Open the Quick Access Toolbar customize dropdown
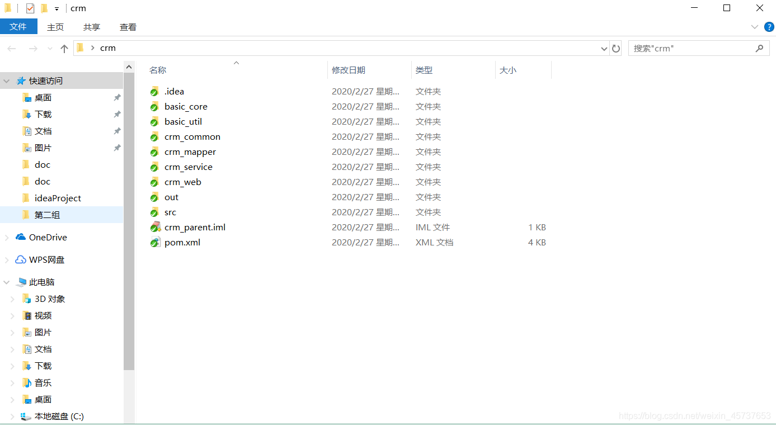 click(57, 9)
